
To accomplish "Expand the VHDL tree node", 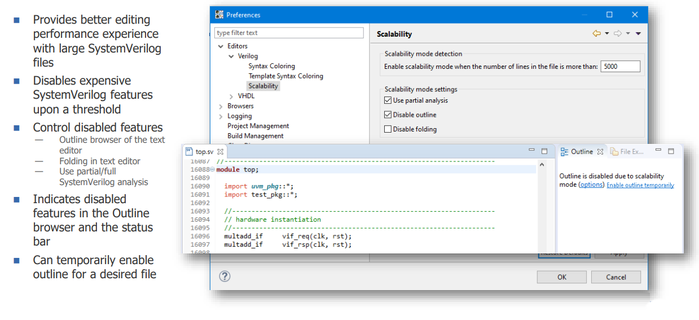I will pyautogui.click(x=231, y=97).
